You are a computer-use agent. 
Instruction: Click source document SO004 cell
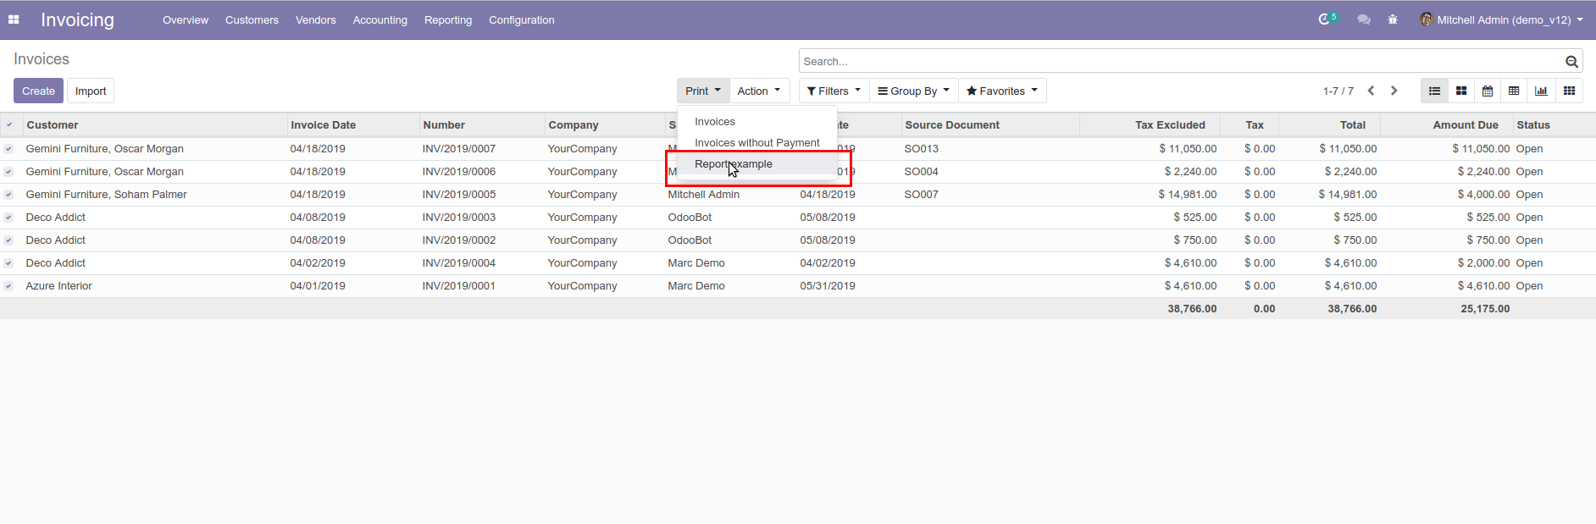tap(922, 172)
